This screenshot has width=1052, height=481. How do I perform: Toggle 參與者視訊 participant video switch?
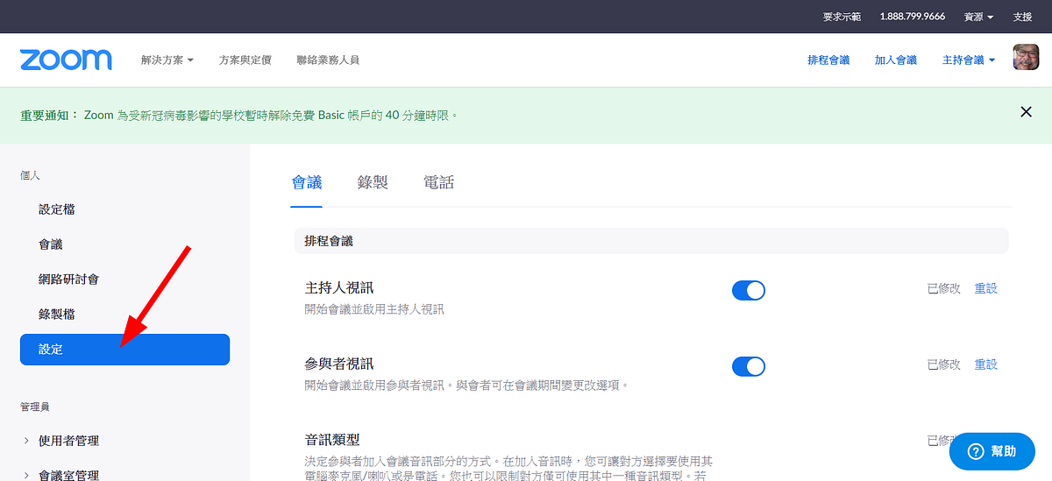(749, 365)
